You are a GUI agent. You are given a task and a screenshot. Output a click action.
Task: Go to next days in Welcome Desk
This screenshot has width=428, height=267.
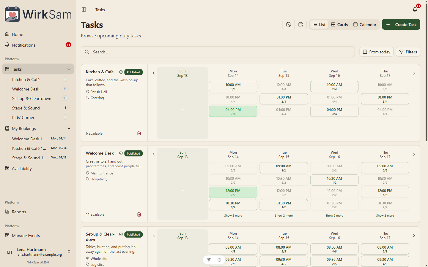tap(414, 154)
